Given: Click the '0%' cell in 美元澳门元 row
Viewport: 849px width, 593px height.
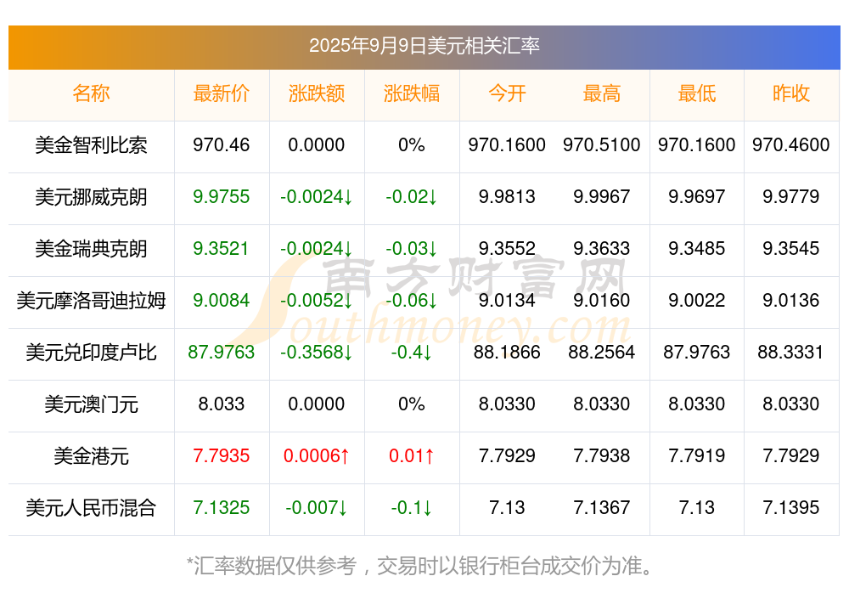Looking at the screenshot, I should [412, 404].
